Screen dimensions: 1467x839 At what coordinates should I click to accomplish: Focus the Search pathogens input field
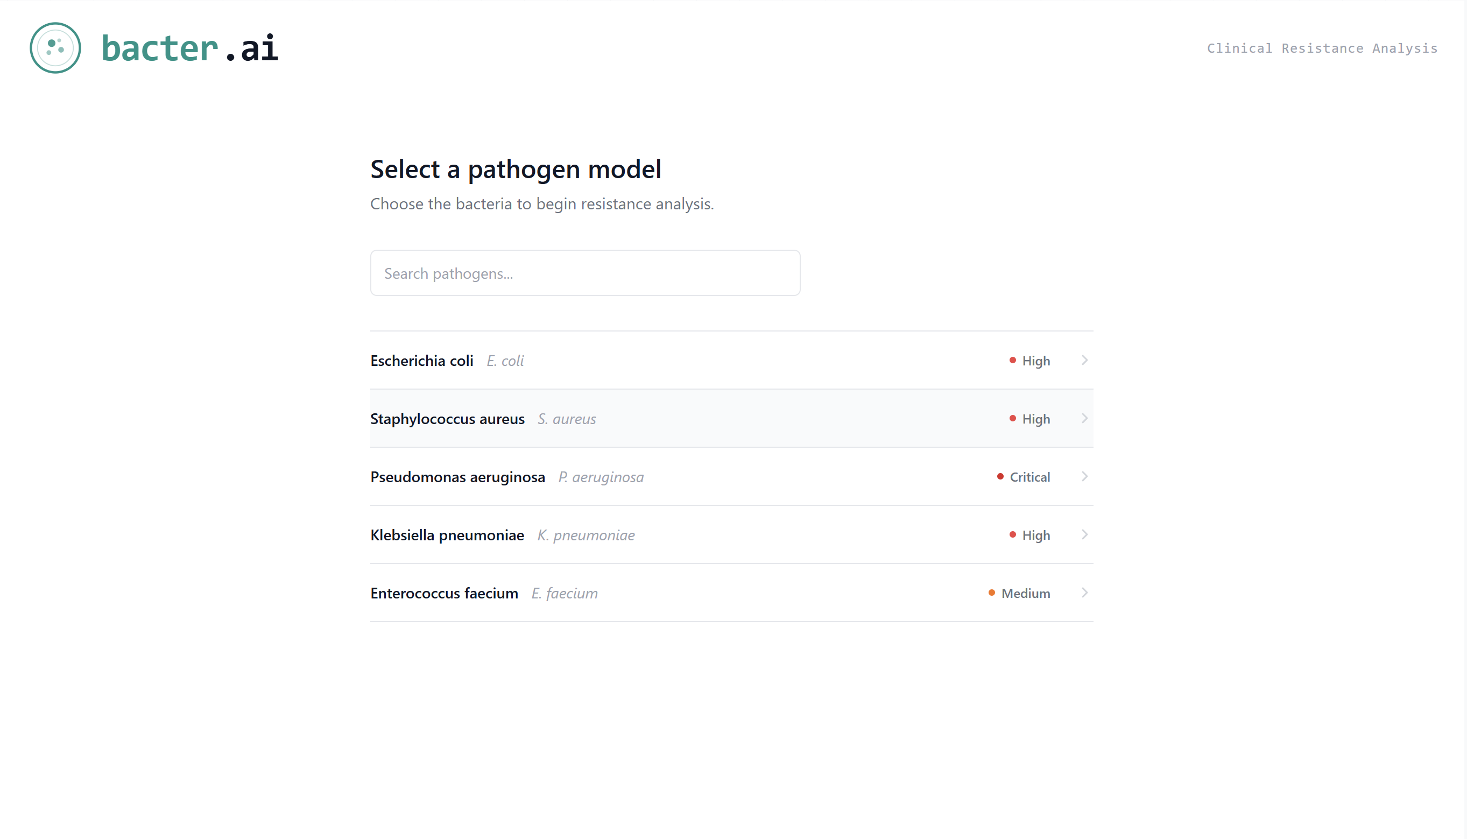[x=585, y=273]
